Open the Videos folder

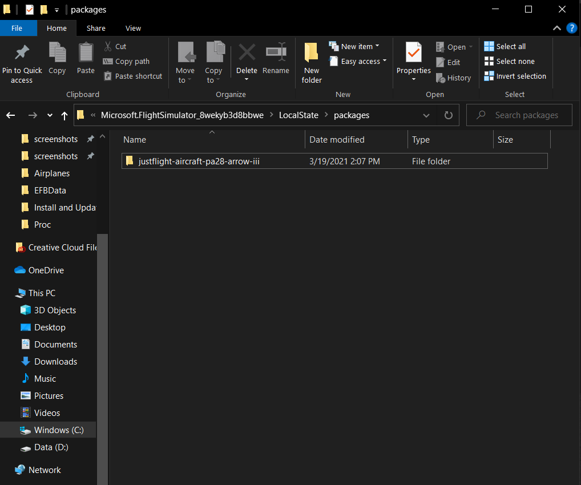40,413
